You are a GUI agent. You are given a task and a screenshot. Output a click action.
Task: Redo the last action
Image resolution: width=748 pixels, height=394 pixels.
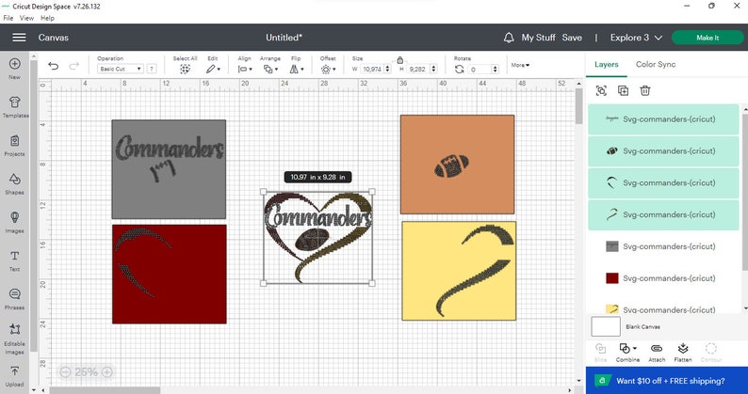pyautogui.click(x=73, y=66)
